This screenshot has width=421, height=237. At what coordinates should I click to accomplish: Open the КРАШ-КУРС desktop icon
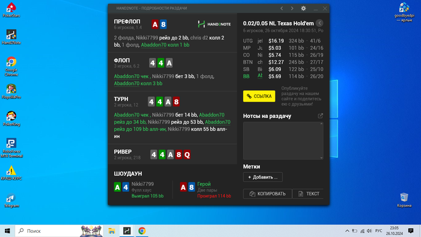tap(11, 173)
